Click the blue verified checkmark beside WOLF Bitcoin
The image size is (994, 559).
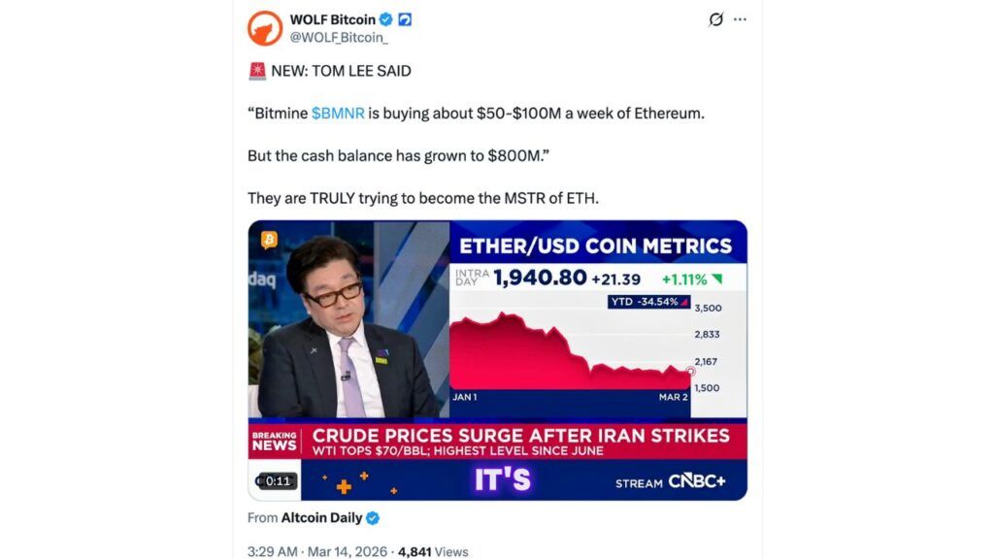coord(385,19)
